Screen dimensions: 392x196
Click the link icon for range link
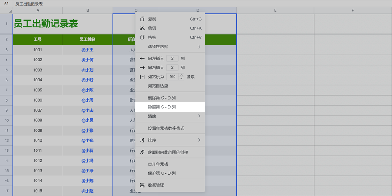tap(142, 152)
